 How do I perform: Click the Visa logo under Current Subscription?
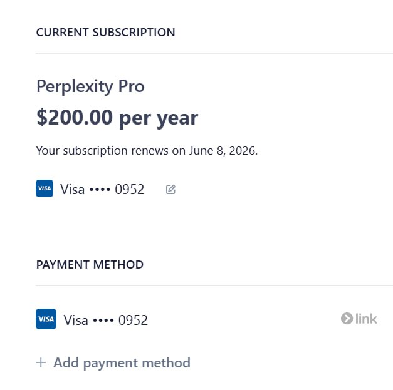tap(45, 188)
